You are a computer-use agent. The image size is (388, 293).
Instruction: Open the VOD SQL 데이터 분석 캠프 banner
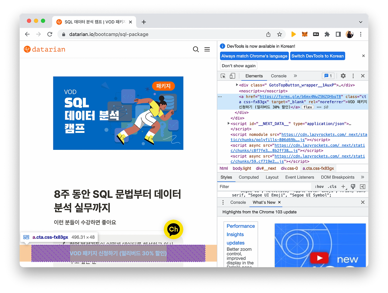118,113
